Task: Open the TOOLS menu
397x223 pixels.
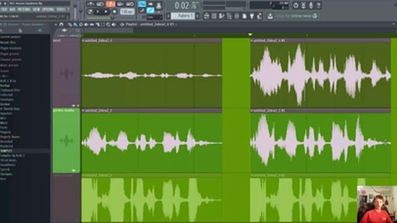Action: (x=61, y=9)
